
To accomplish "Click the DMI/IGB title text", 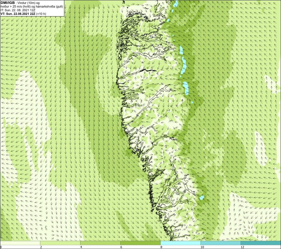I will [x=8, y=3].
